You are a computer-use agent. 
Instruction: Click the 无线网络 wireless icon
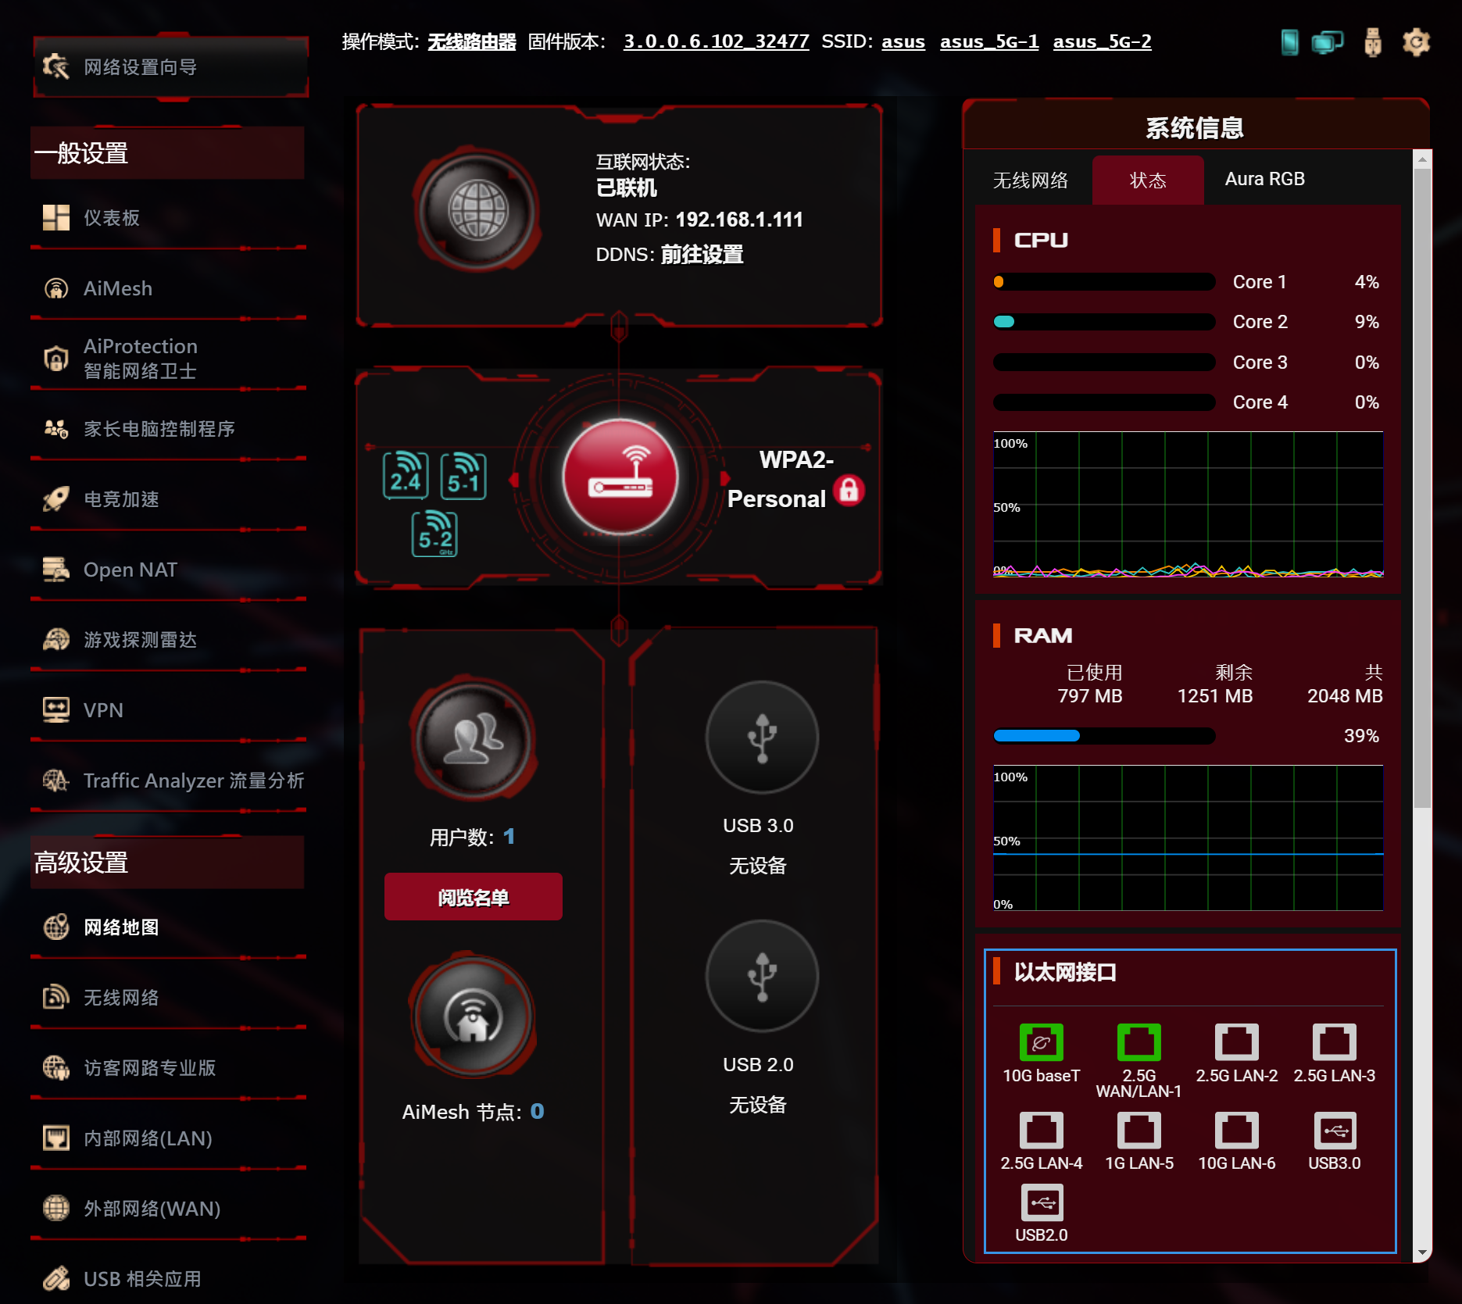[56, 998]
